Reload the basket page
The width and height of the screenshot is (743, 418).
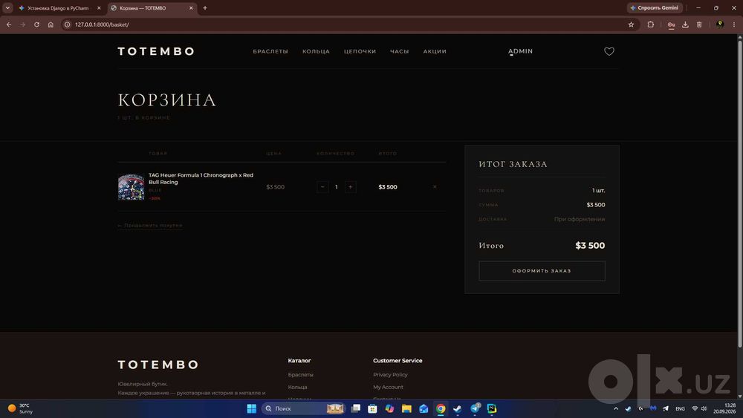[x=36, y=25]
